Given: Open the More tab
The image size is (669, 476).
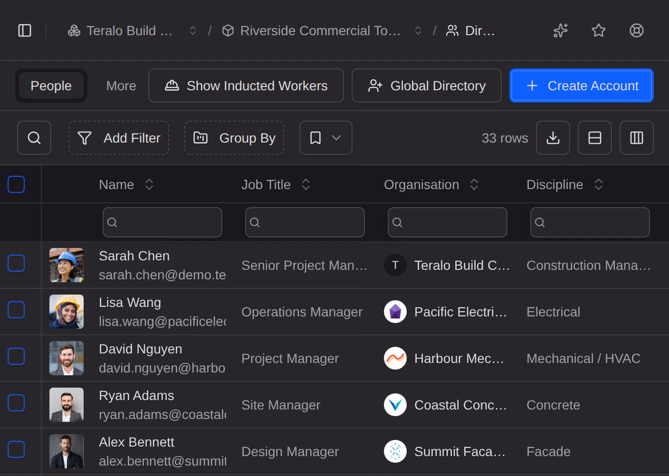Looking at the screenshot, I should 121,86.
